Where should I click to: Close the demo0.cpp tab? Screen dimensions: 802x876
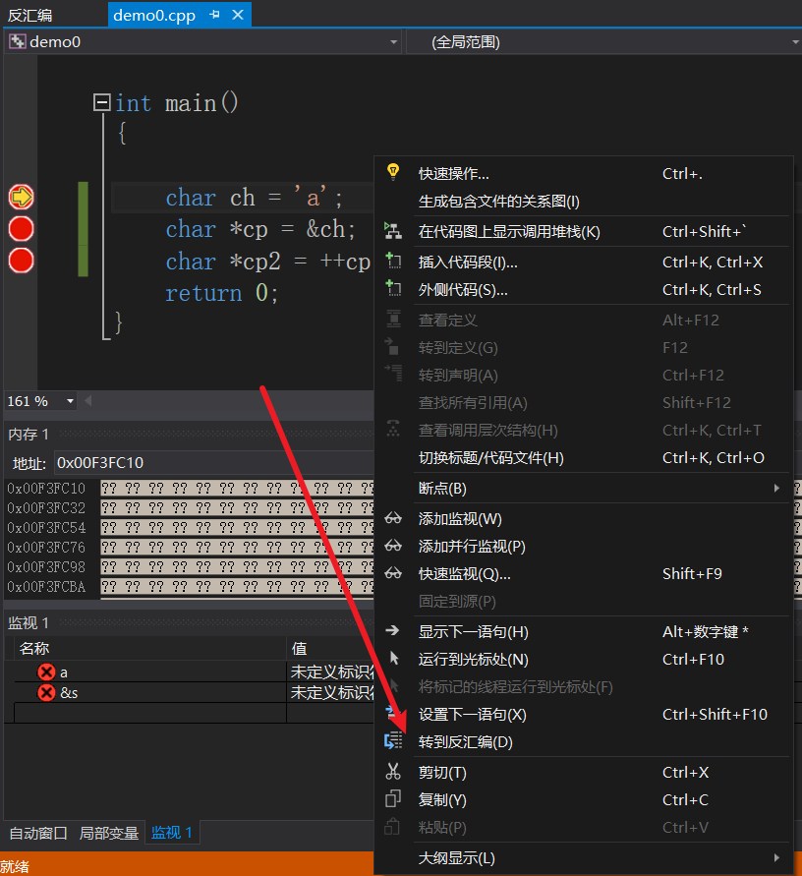click(x=238, y=15)
